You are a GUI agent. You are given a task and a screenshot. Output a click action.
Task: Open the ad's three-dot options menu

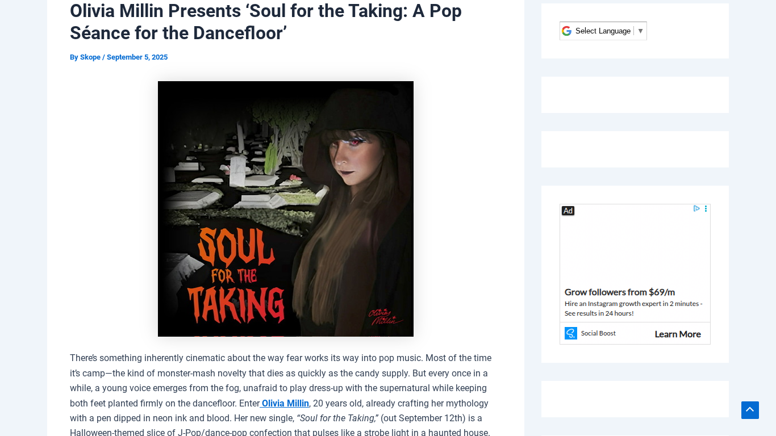click(706, 209)
